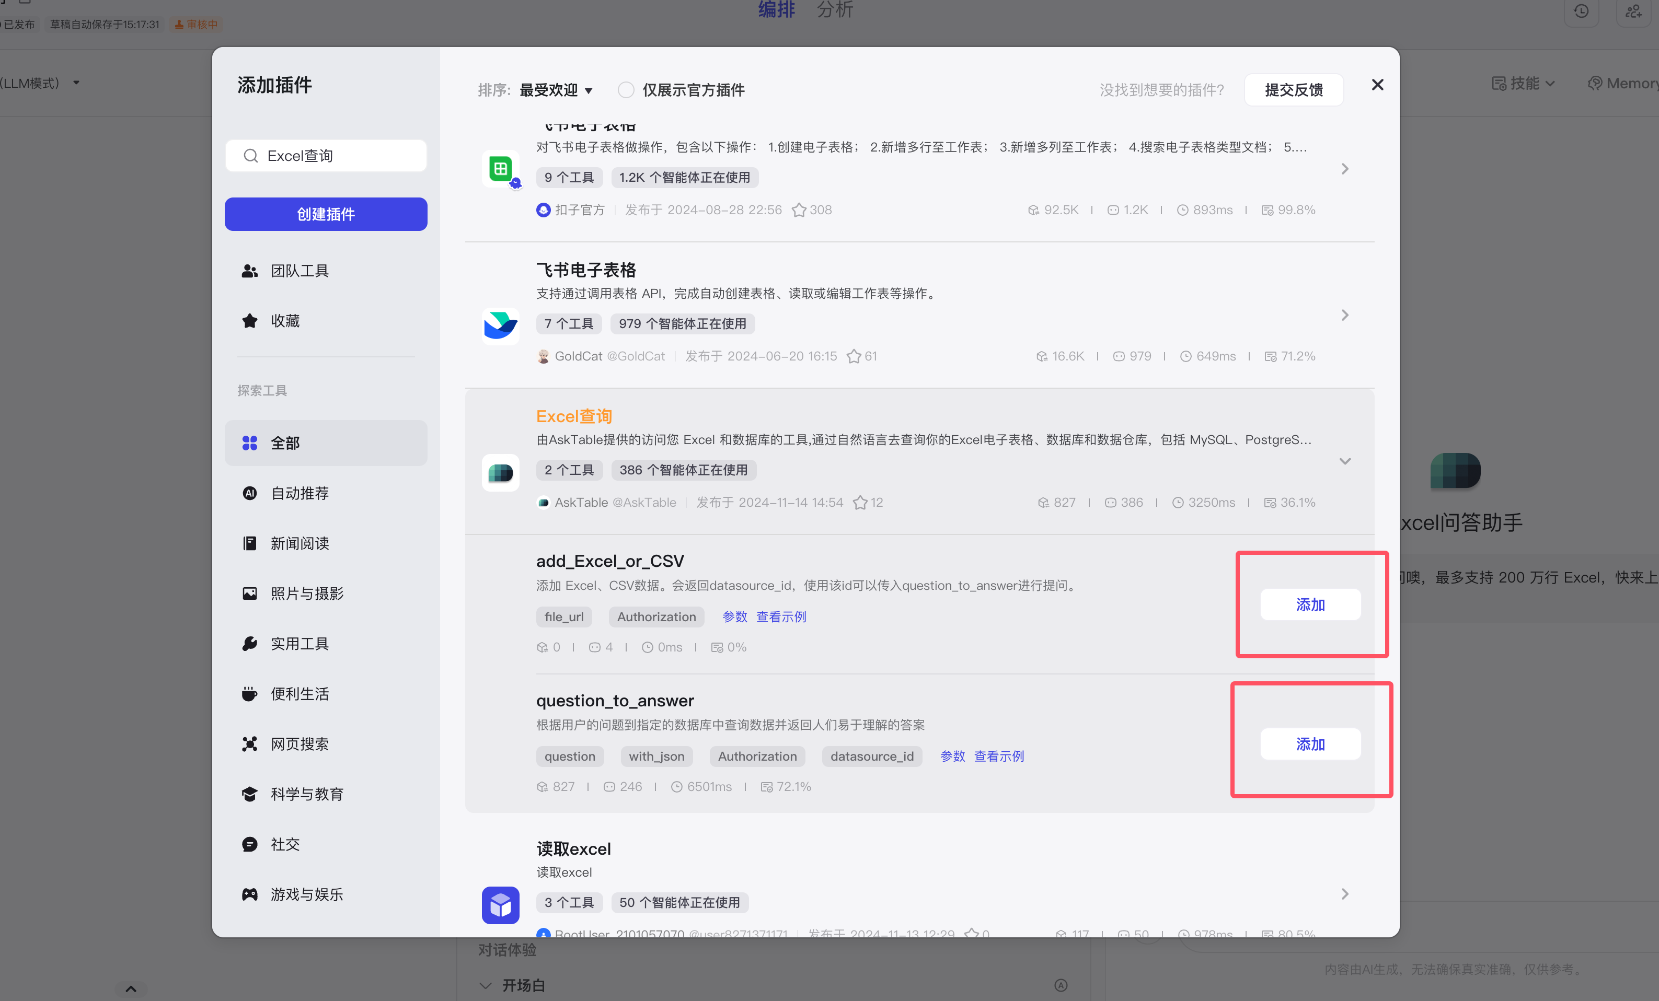Screen dimensions: 1659x1001
Task: Open 收藏 menu item
Action: click(x=326, y=320)
